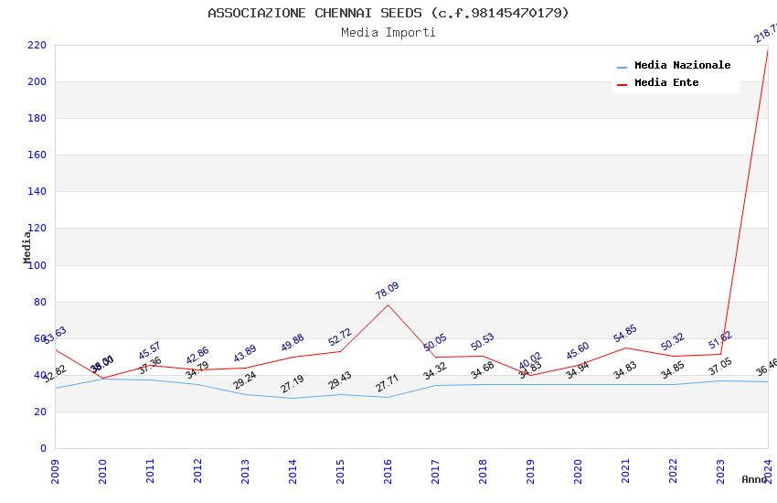Click the 2009 year label
777x503 pixels.
point(55,471)
